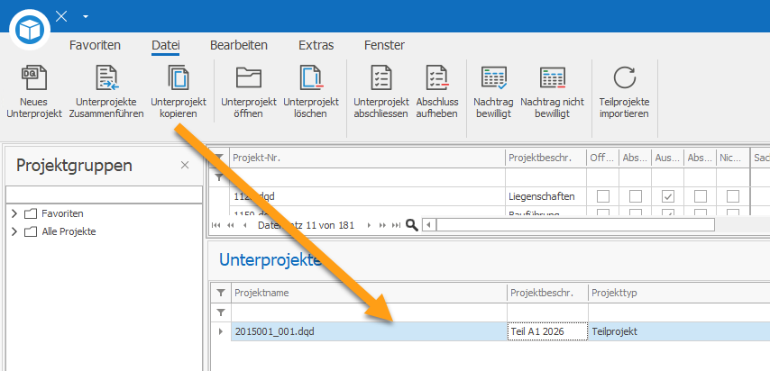The width and height of the screenshot is (770, 371).
Task: Toggle Off... checkbox in Liegenschaften row
Action: click(603, 196)
